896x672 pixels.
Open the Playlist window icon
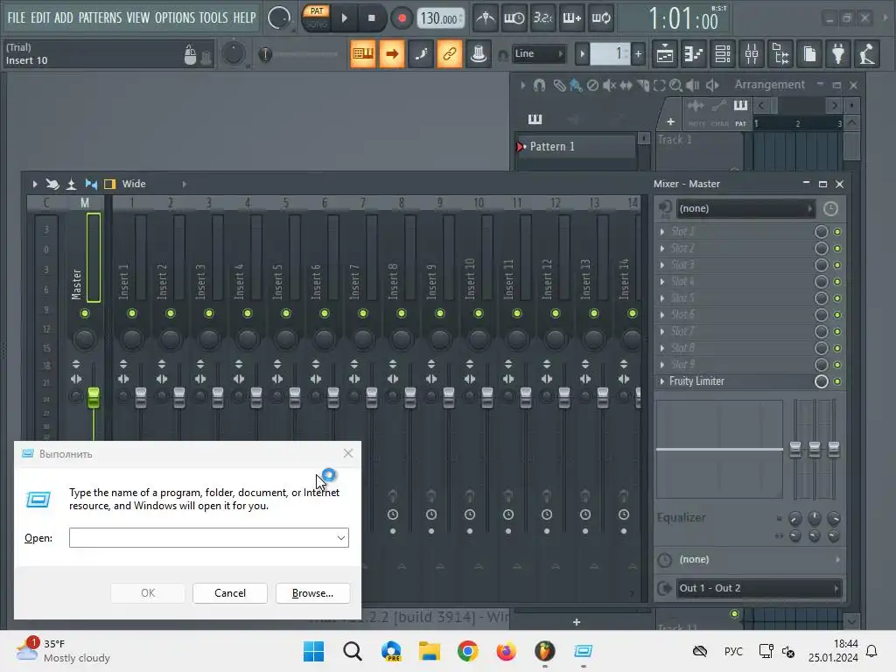[x=665, y=54]
